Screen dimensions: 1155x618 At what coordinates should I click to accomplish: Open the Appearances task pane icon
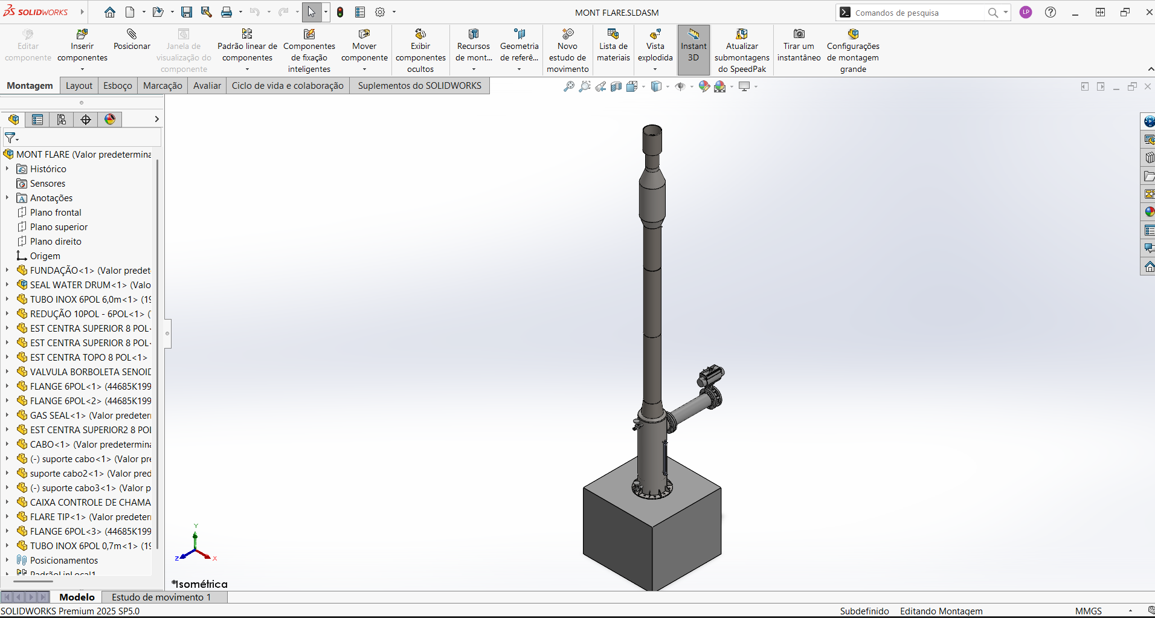(x=1149, y=211)
